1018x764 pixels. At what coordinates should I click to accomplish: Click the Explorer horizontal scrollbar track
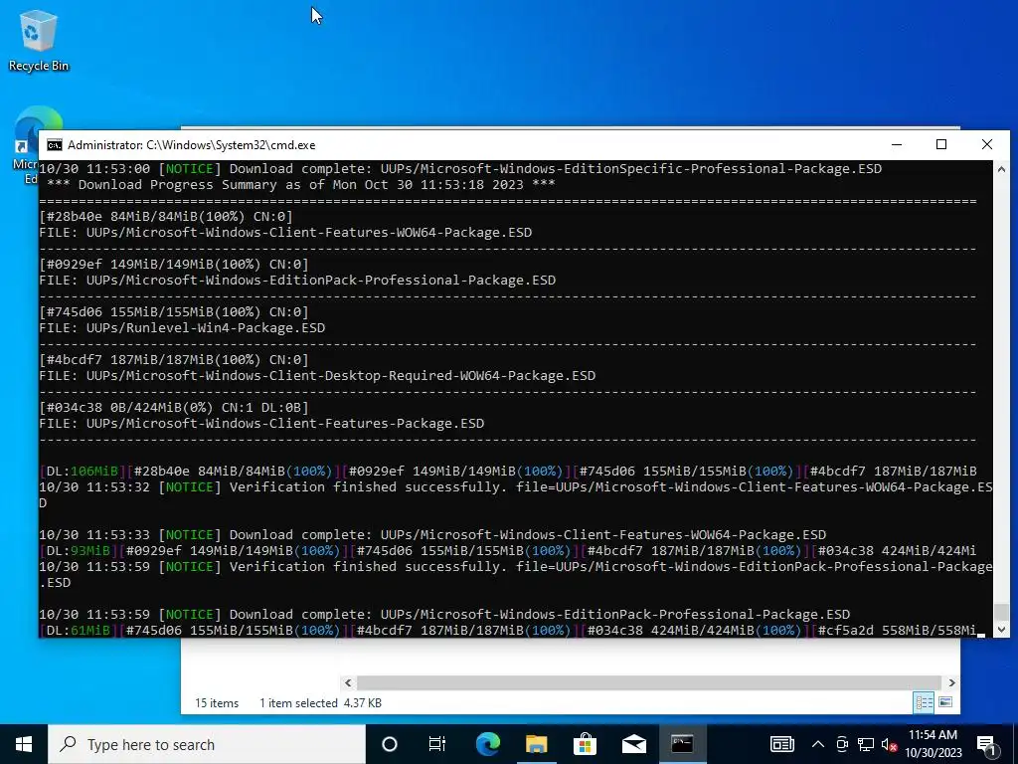[x=649, y=682]
